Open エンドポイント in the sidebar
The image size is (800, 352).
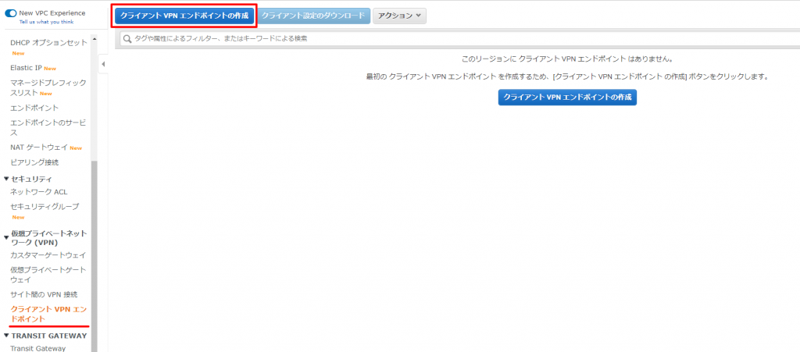(34, 108)
